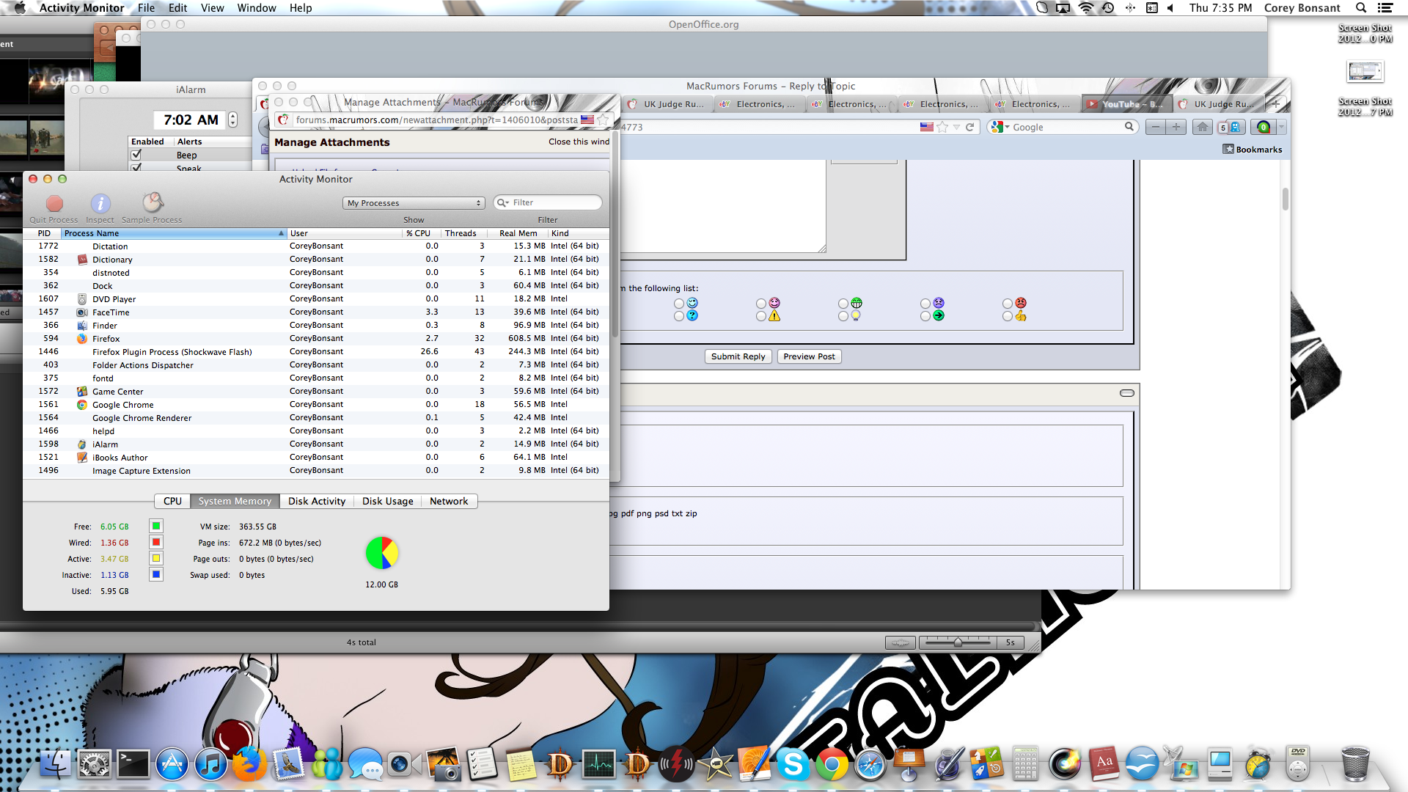Switch to the Disk Activity tab
The image size is (1408, 792).
(x=317, y=501)
